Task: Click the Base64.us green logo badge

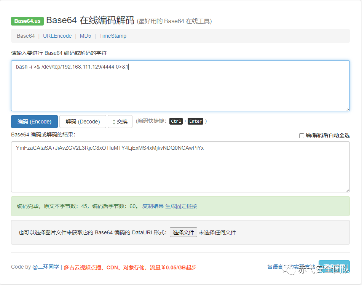Action: [x=27, y=21]
